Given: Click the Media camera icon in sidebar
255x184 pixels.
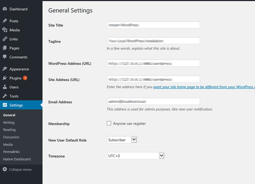Looking at the screenshot, I should 5,30.
